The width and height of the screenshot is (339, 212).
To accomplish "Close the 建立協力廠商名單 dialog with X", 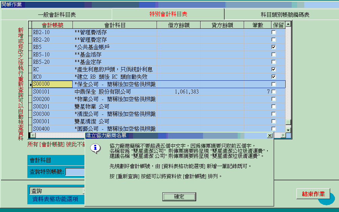I will pyautogui.click(x=269, y=135).
